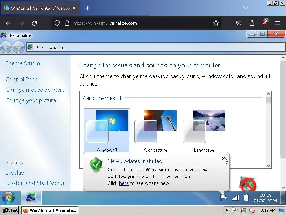Expand the breadcrumb arrow before Personalize

click(38, 47)
